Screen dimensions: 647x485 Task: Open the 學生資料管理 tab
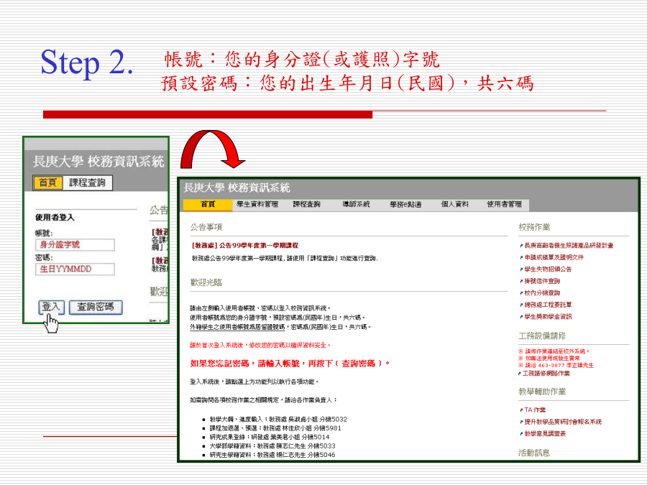click(257, 205)
